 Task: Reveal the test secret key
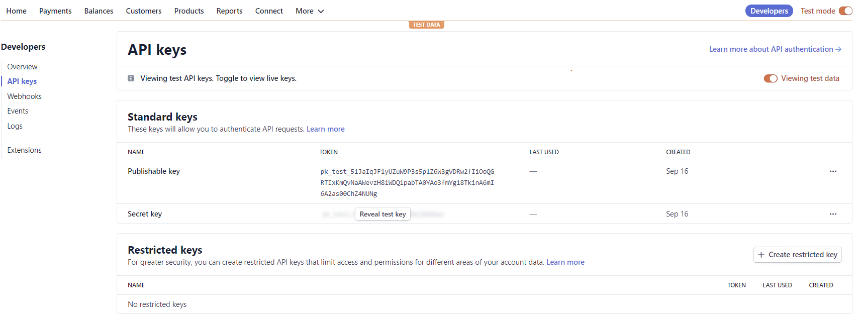(383, 214)
